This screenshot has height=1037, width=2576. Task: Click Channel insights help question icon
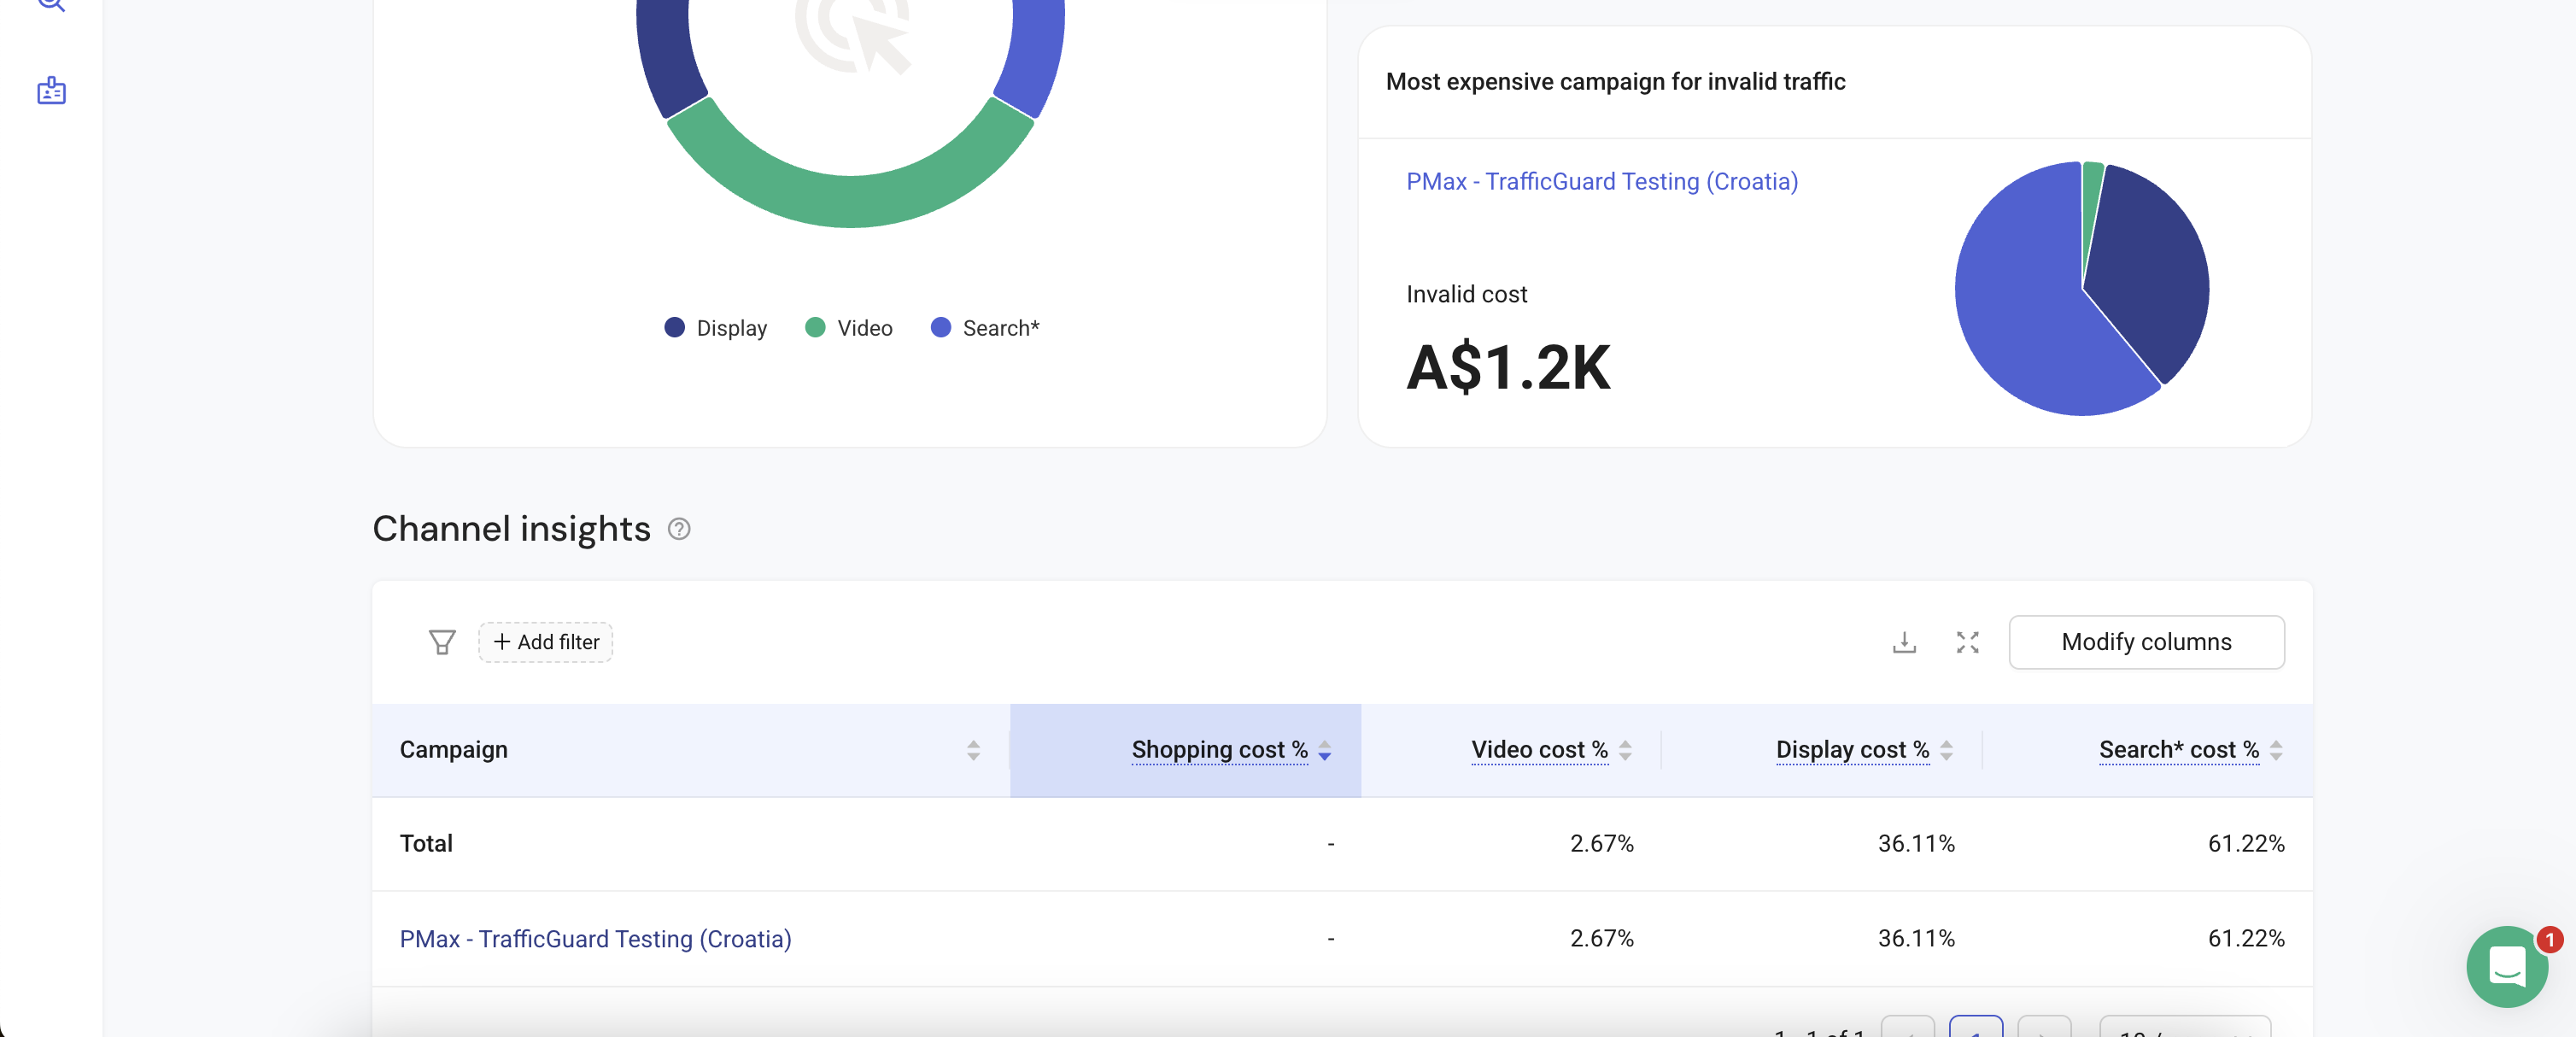679,529
